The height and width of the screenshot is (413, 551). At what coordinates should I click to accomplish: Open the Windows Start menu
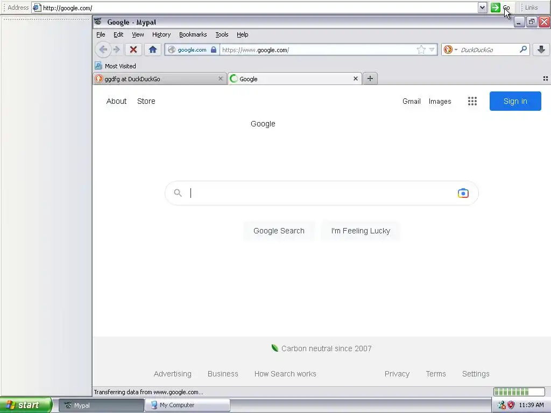tap(26, 405)
